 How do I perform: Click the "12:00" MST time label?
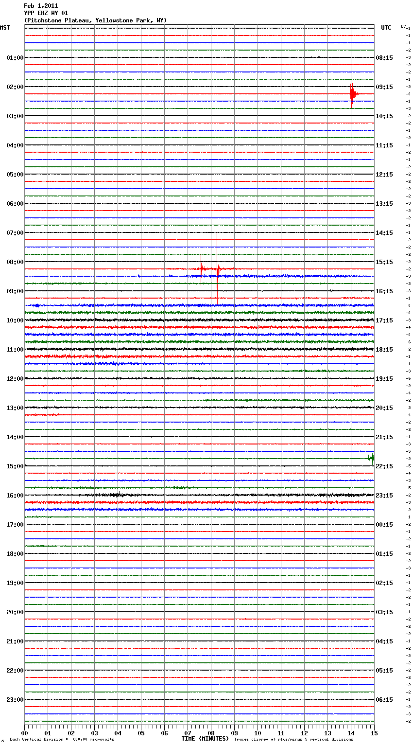click(15, 379)
